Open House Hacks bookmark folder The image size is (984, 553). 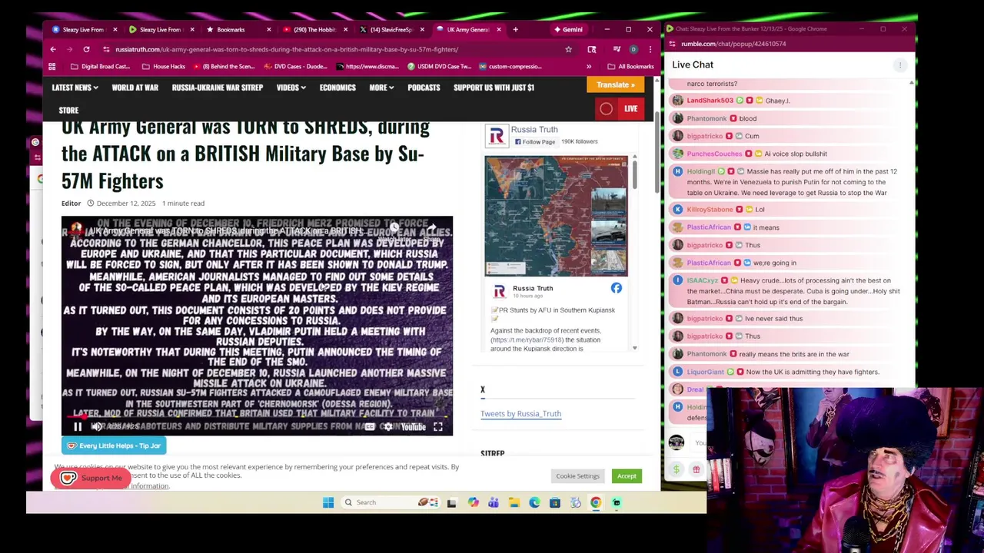point(163,67)
